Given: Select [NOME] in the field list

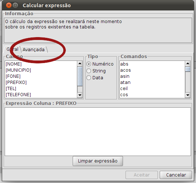Looking at the screenshot, I should tap(41, 64).
